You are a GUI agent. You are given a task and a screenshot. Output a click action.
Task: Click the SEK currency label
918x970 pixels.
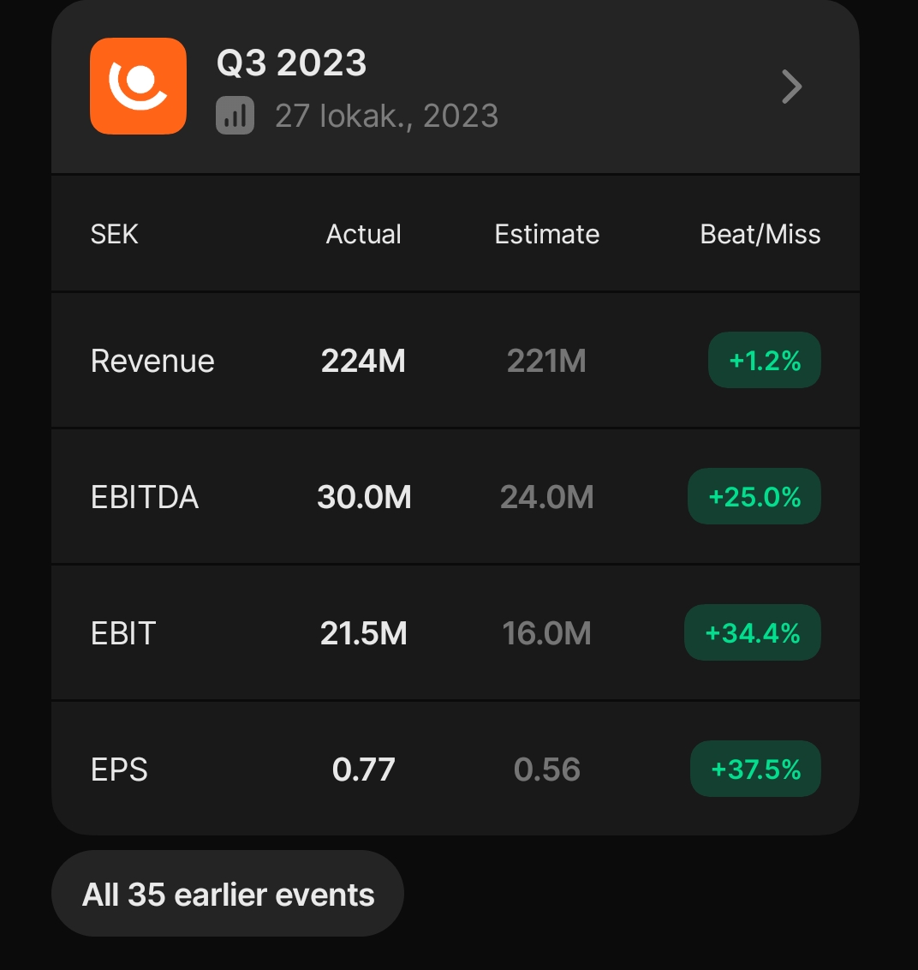(x=114, y=234)
